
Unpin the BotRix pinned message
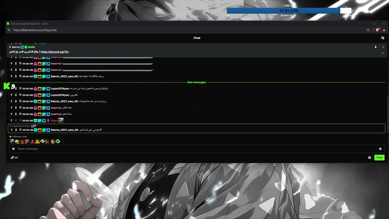click(376, 47)
